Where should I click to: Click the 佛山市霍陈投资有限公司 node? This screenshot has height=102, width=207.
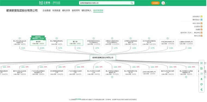57,43
